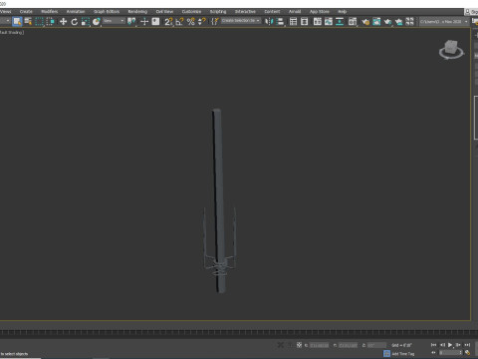Open the Curve Editor
Image resolution: width=478 pixels, height=359 pixels.
pos(329,22)
